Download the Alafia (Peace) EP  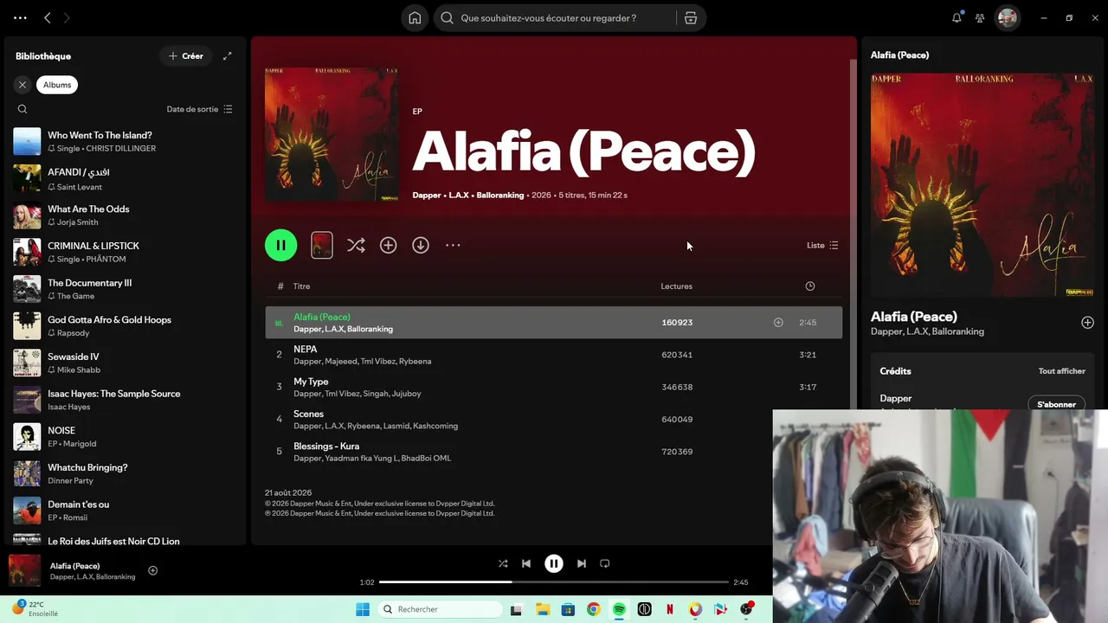(421, 246)
